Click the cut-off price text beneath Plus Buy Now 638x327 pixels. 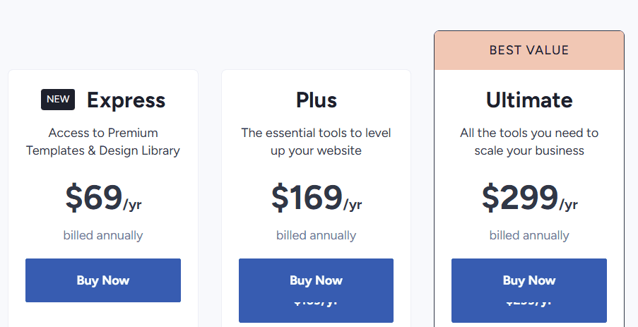pyautogui.click(x=316, y=302)
